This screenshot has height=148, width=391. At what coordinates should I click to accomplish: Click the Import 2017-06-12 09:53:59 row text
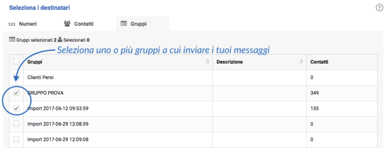[x=58, y=109]
